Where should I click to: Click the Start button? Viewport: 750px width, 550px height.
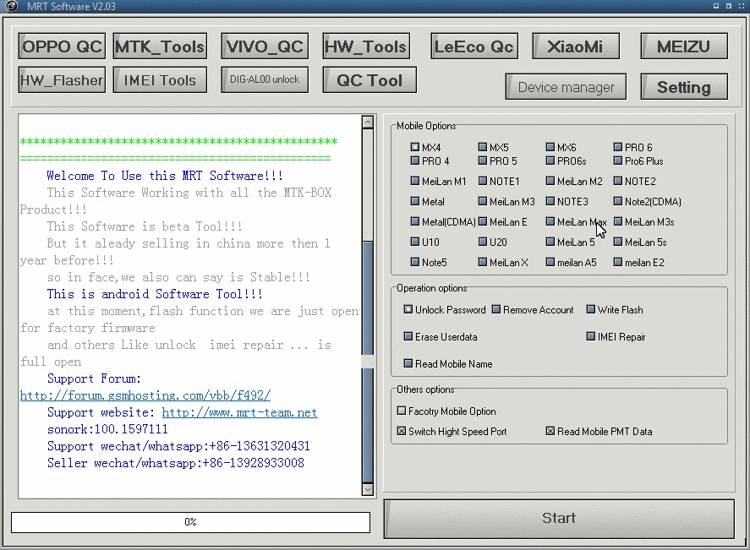pyautogui.click(x=558, y=518)
